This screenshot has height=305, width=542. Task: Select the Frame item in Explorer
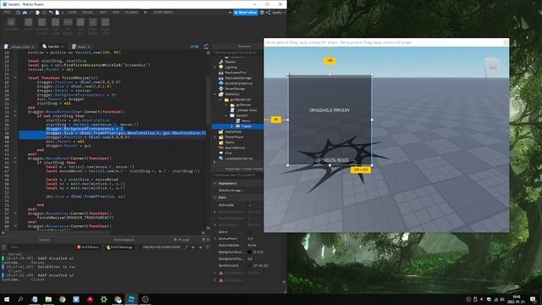246,126
